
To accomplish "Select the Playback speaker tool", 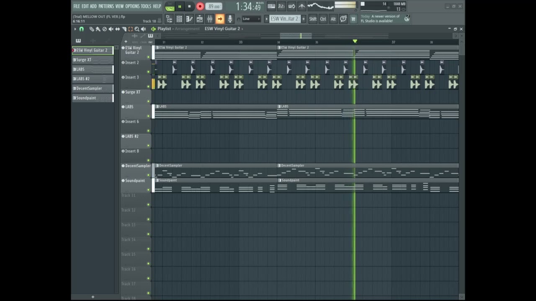I will tap(143, 29).
